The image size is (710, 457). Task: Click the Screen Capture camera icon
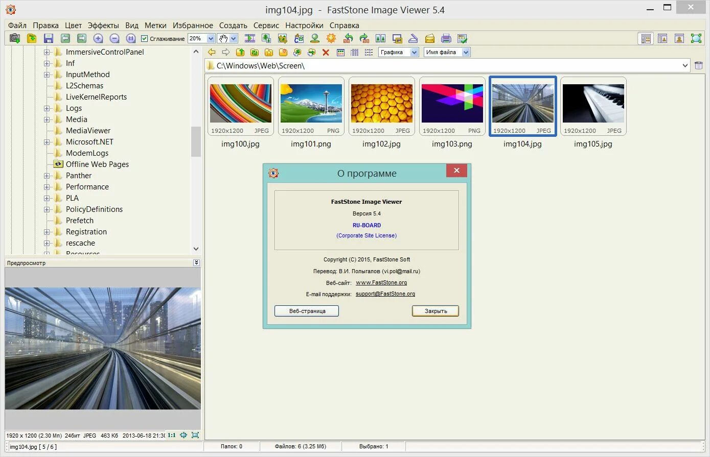tap(15, 38)
